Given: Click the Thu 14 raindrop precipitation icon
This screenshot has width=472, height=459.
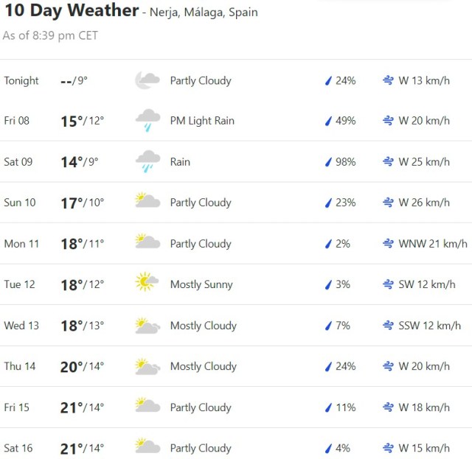Looking at the screenshot, I should (328, 366).
